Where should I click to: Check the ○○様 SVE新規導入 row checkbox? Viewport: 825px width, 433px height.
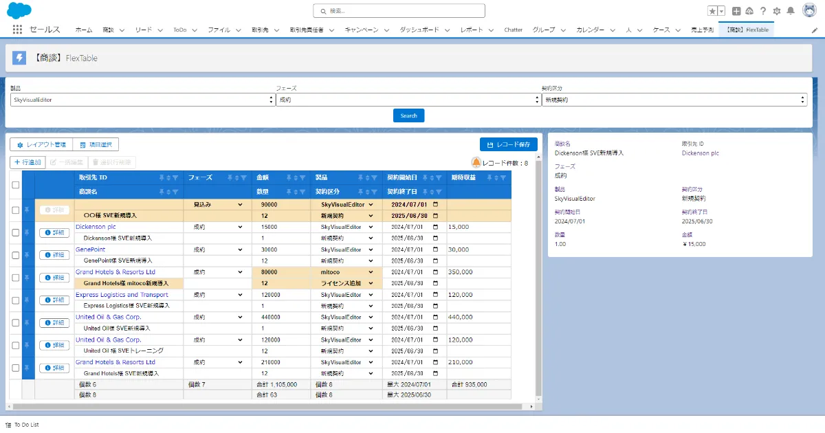point(16,210)
